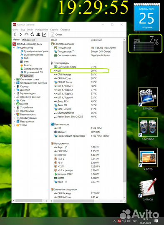Expand the Дисплей tree node
The height and width of the screenshot is (225, 164).
tap(14, 90)
